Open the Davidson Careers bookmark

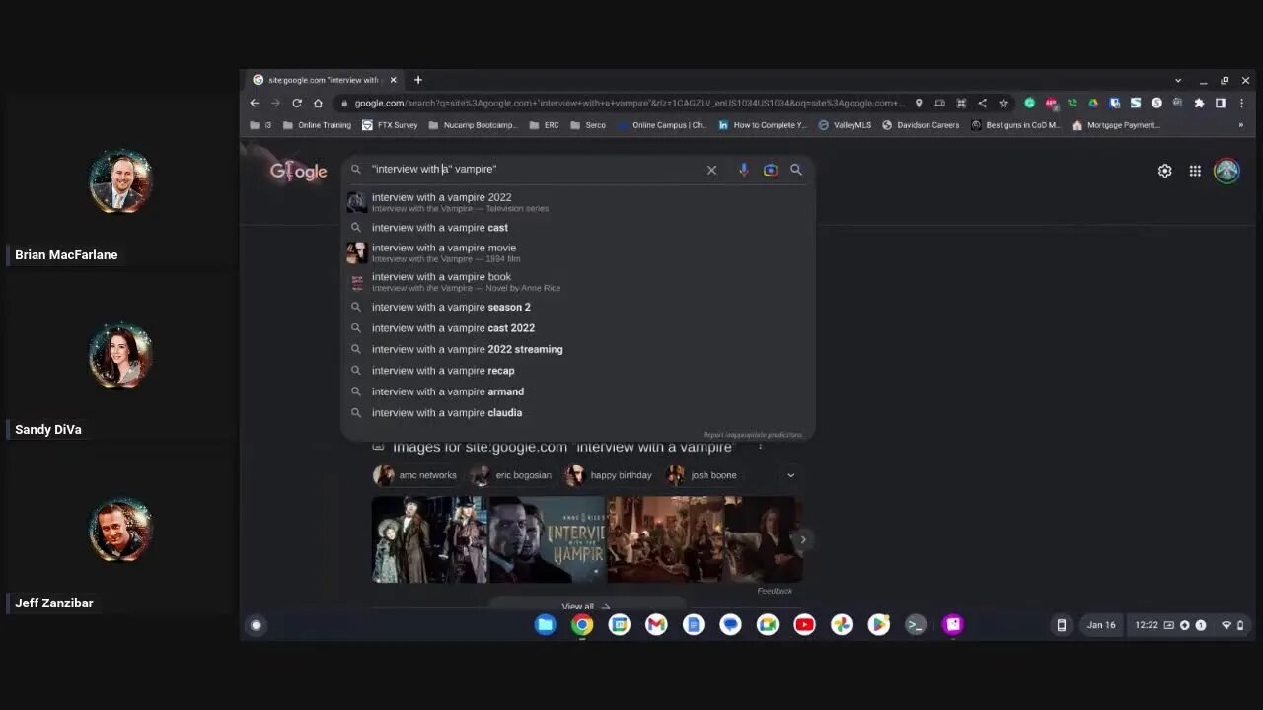[x=921, y=125]
